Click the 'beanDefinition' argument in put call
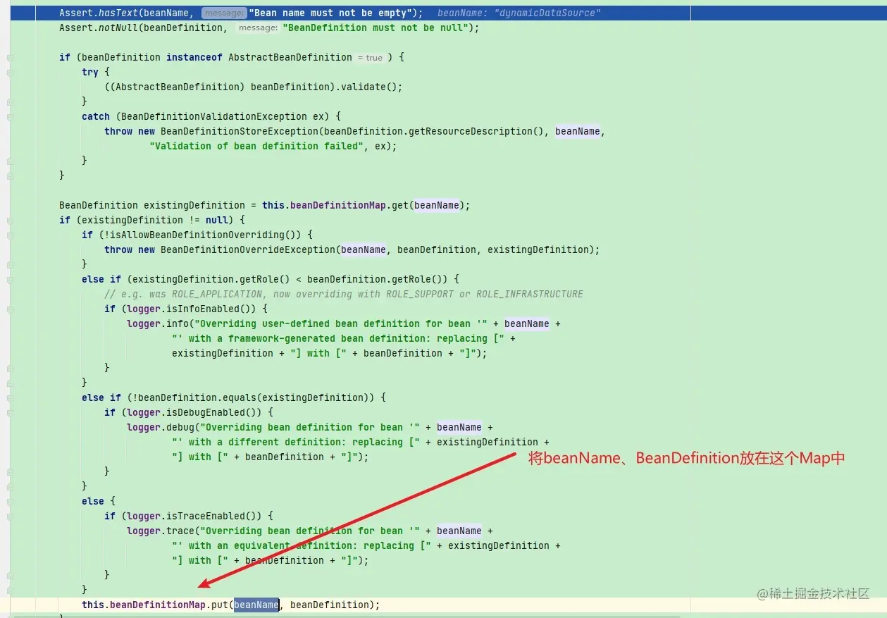Image resolution: width=887 pixels, height=618 pixels. tap(330, 605)
